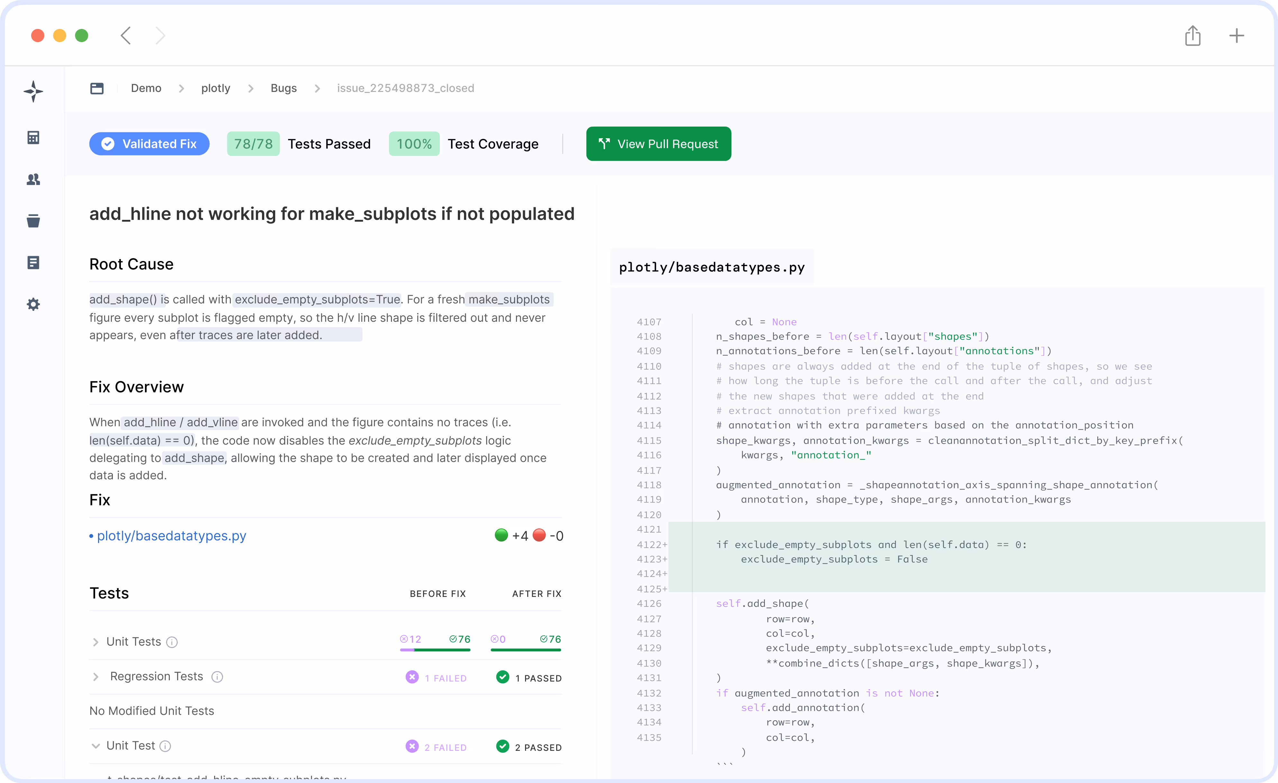Click View Pull Request button
This screenshot has width=1278, height=783.
click(659, 144)
